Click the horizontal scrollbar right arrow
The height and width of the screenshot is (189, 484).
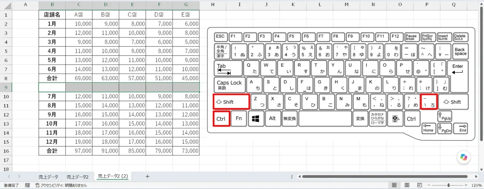pyautogui.click(x=477, y=177)
